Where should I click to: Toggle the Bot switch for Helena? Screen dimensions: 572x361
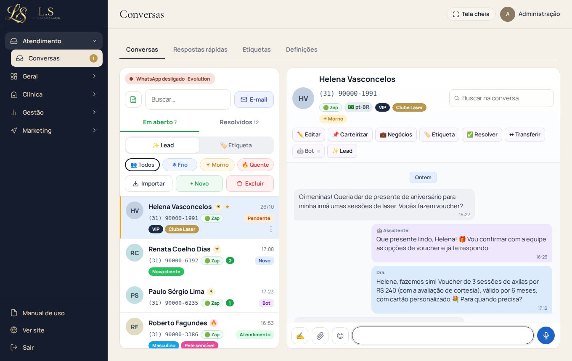point(308,151)
